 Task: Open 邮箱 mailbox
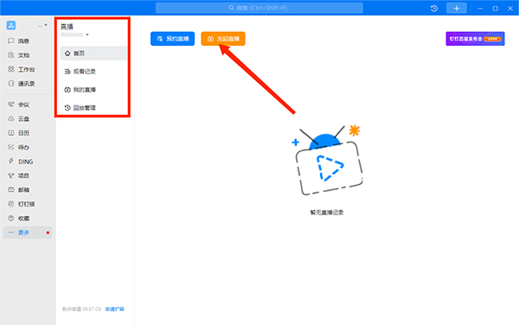click(18, 190)
